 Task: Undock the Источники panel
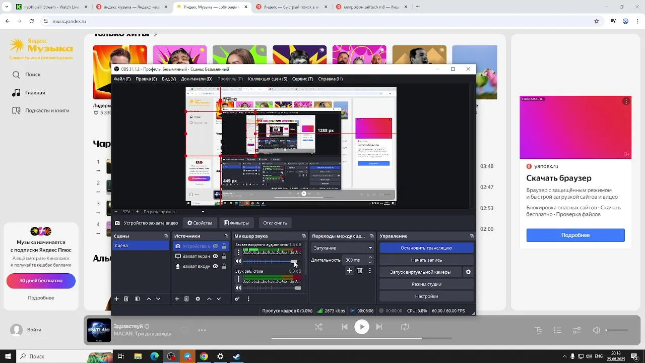226,236
